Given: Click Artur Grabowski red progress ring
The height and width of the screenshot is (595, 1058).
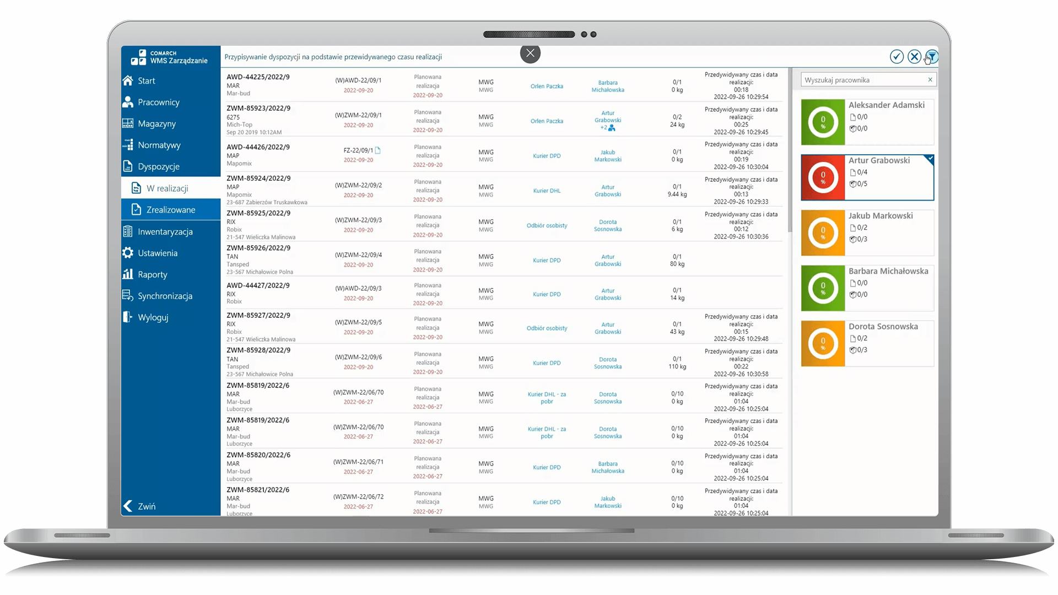Looking at the screenshot, I should point(823,177).
